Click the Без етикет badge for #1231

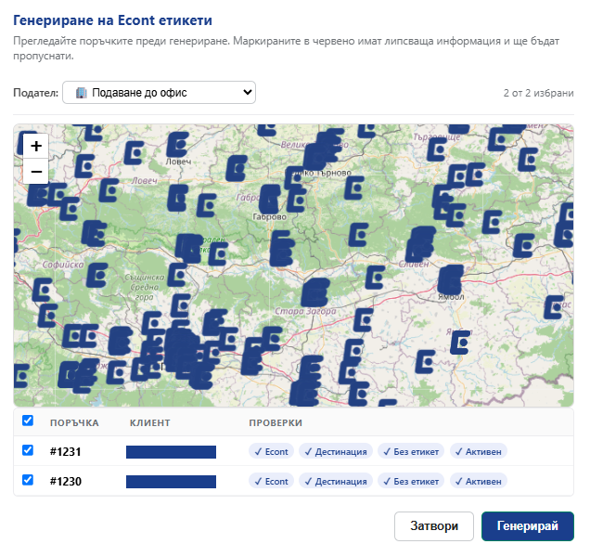point(411,451)
